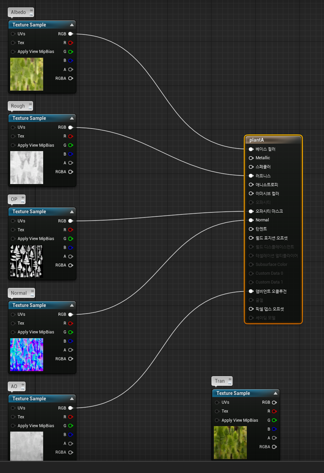This screenshot has height=473, width=324.
Task: Click the OP black-and-white fern mask thumbnail
Action: 27,261
